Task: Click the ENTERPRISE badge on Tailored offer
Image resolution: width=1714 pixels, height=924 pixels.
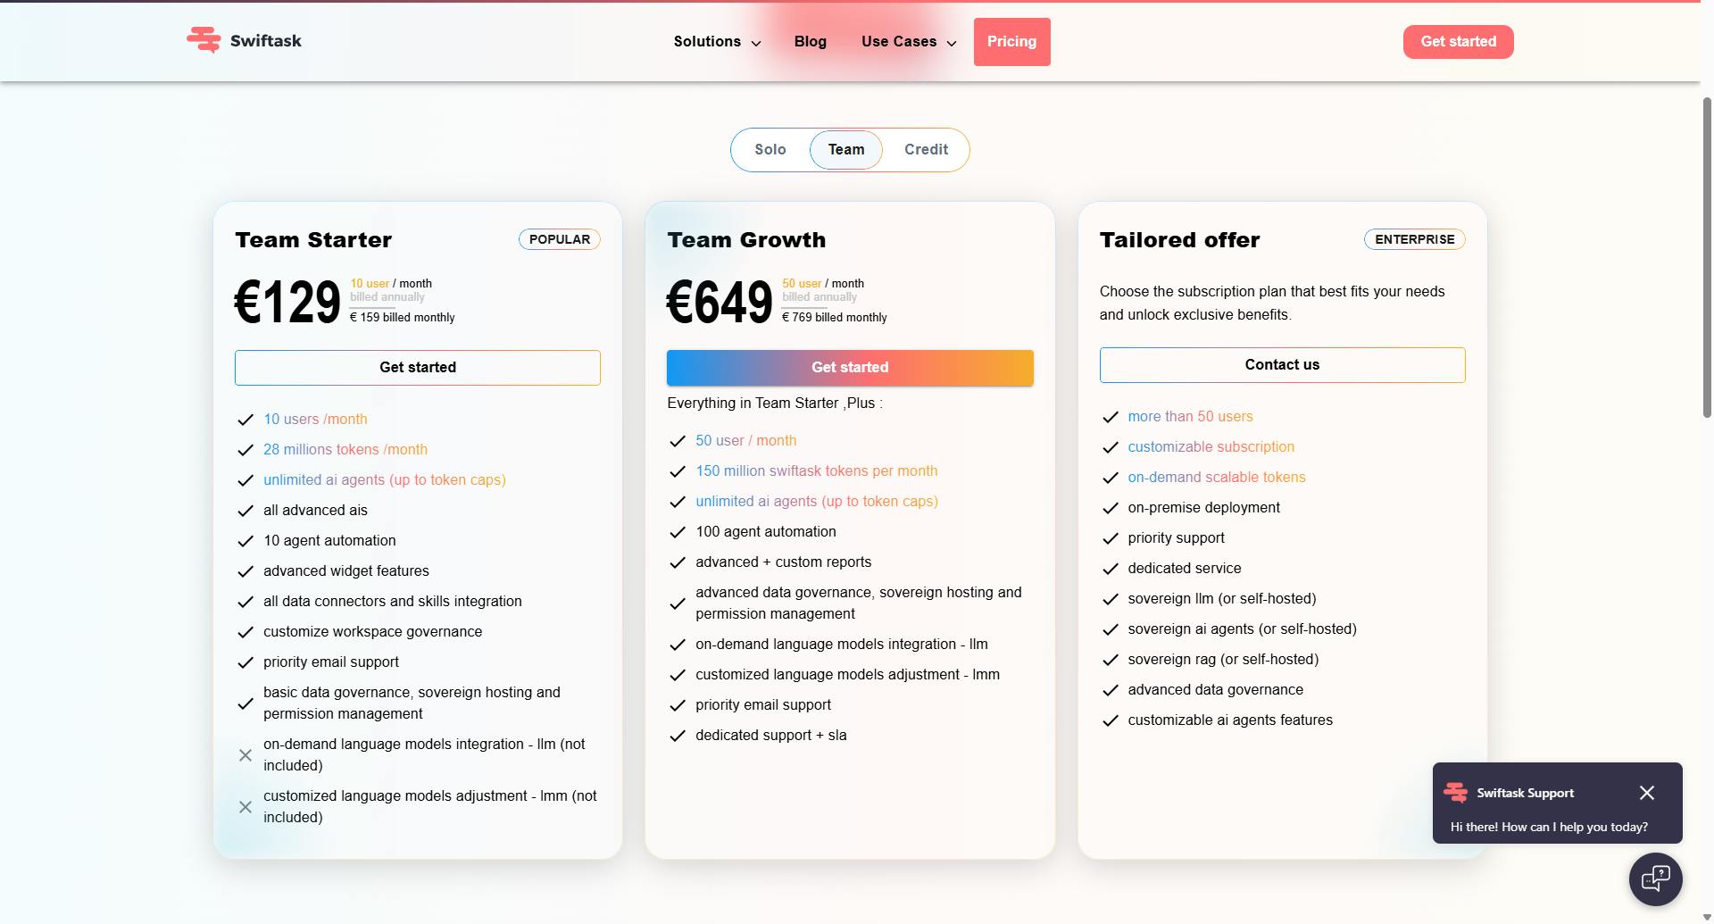Action: coord(1414,238)
